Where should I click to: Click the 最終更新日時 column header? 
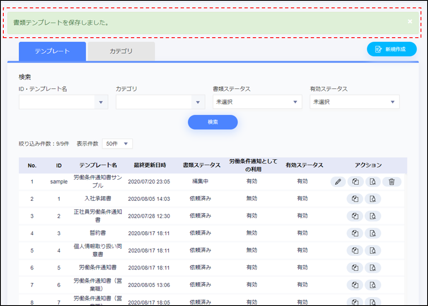[x=150, y=165]
